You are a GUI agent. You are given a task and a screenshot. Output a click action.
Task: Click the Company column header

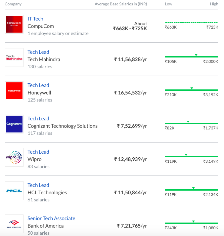pyautogui.click(x=13, y=4)
